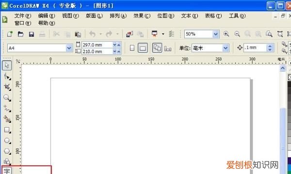This screenshot has width=291, height=174.
Task: Toggle apply layout to current page only
Action: click(x=168, y=48)
